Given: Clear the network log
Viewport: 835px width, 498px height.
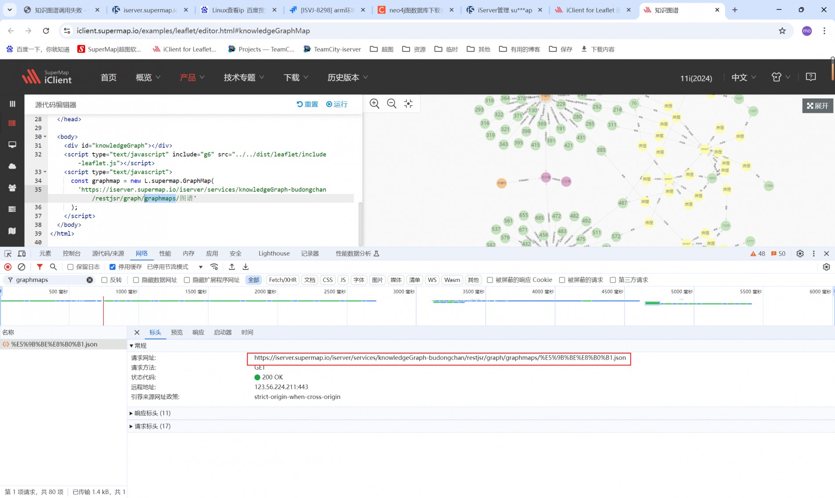Looking at the screenshot, I should pyautogui.click(x=22, y=267).
